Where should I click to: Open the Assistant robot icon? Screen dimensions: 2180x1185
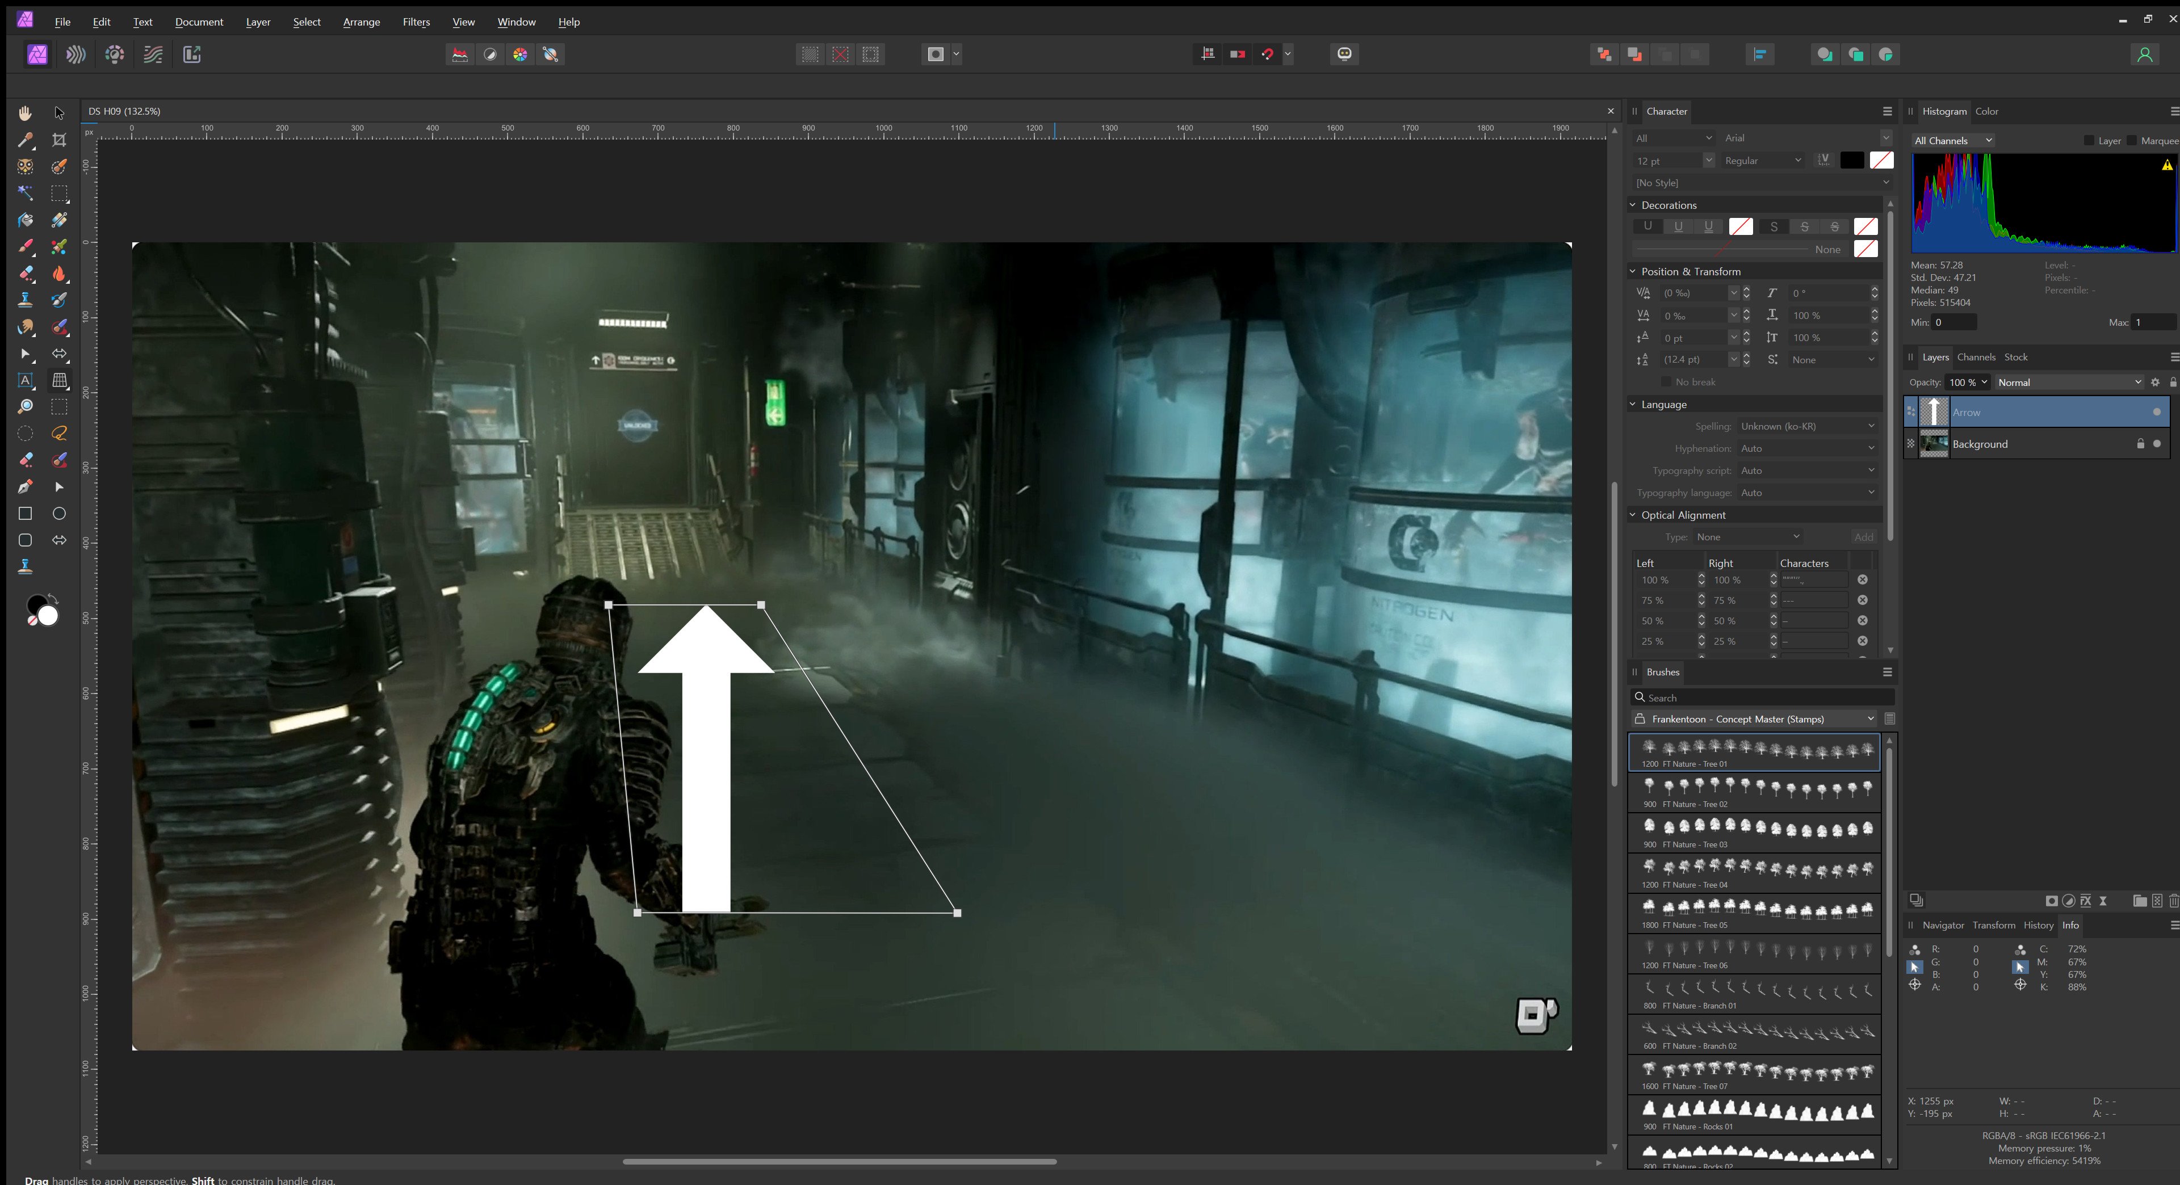pos(1345,54)
